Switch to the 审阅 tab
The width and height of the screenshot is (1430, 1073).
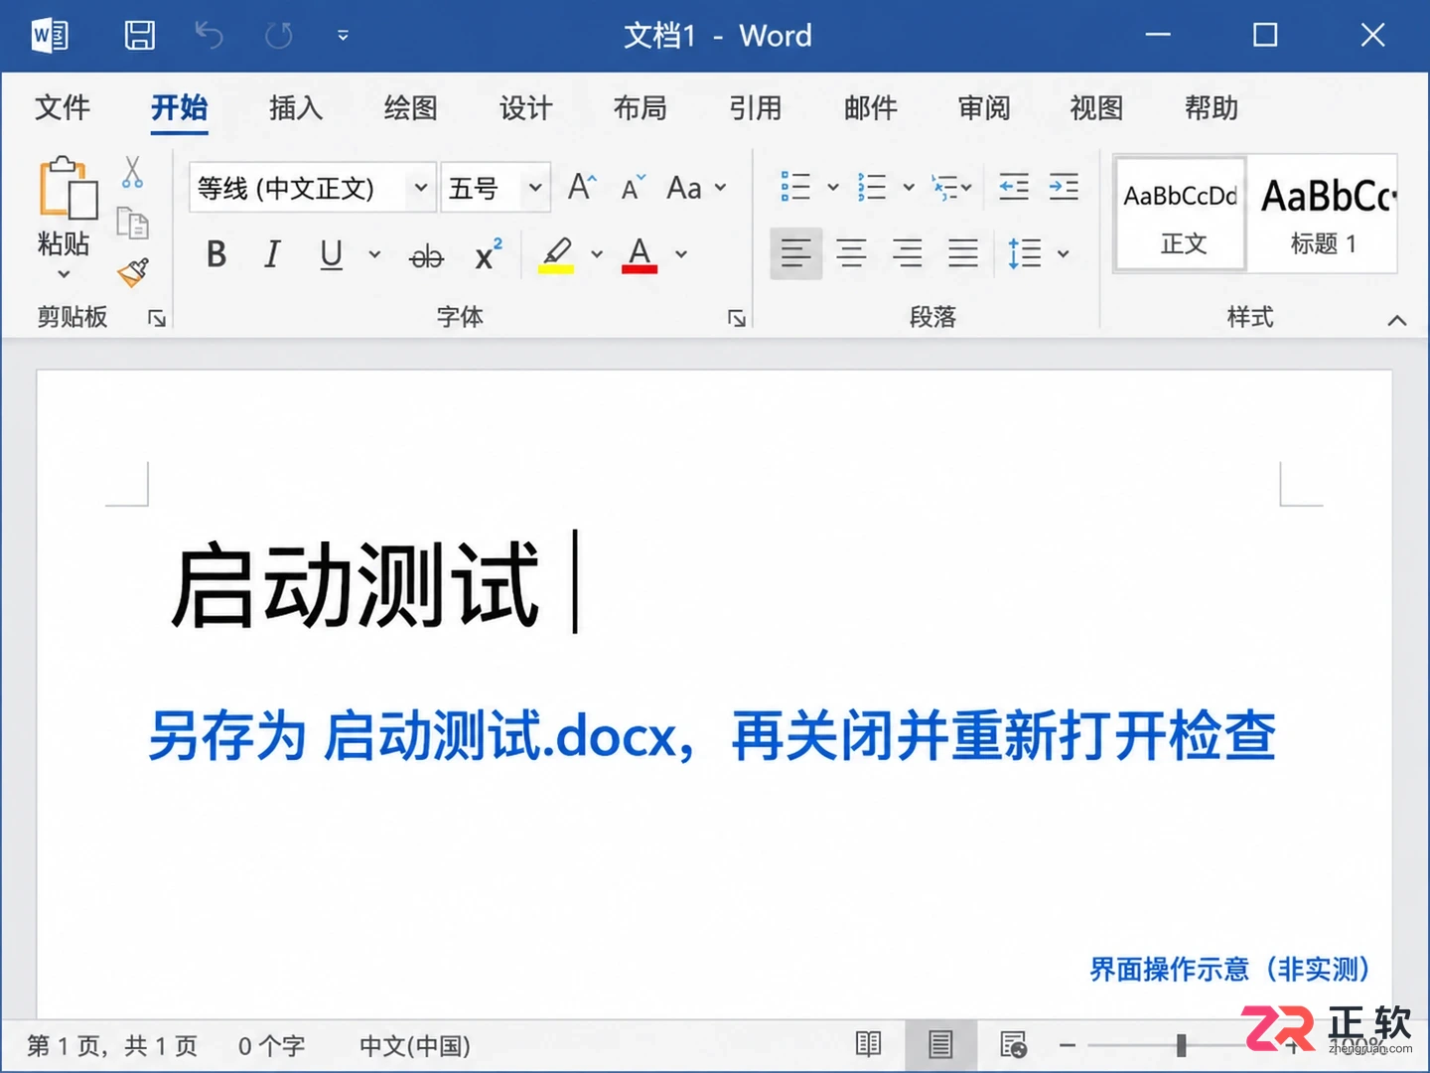click(x=984, y=107)
